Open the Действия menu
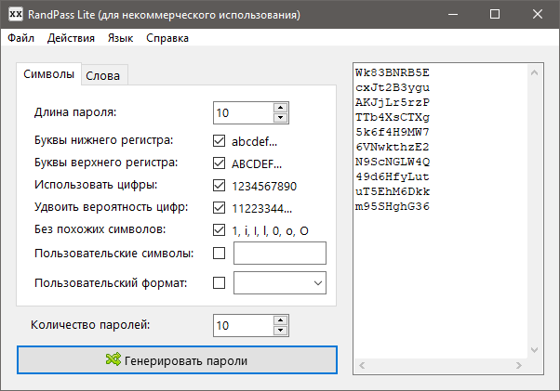The height and width of the screenshot is (391, 560). click(x=71, y=38)
